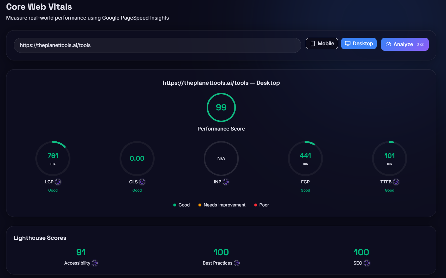446x278 pixels.
Task: Switch analysis mode to Mobile
Action: (x=322, y=43)
